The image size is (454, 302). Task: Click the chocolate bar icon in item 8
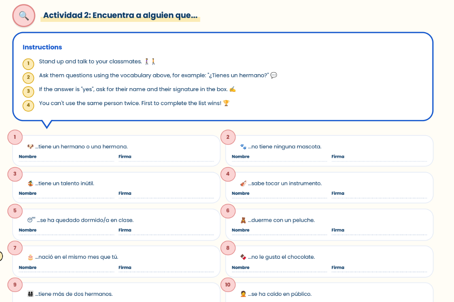(243, 257)
